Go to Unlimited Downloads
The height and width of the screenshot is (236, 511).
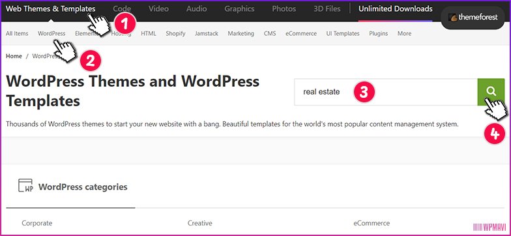pyautogui.click(x=396, y=9)
